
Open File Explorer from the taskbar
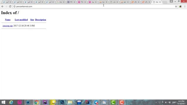[70, 102]
